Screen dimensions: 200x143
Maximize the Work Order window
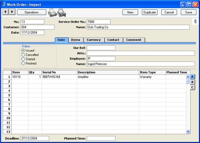(x=189, y=5)
